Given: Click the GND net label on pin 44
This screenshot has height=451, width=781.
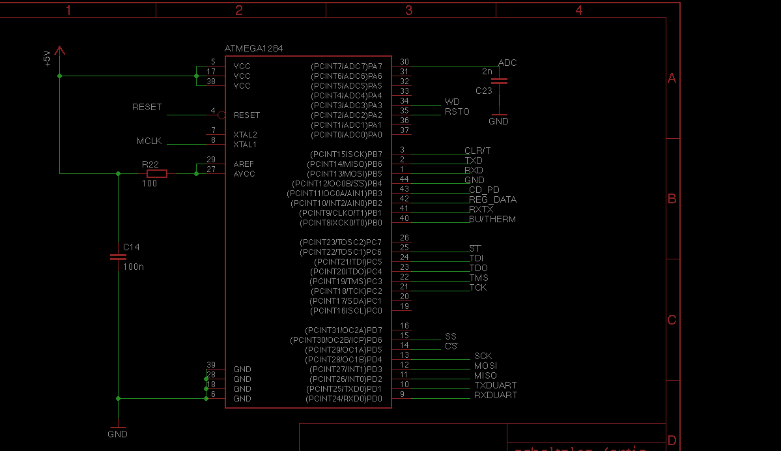Looking at the screenshot, I should (474, 180).
